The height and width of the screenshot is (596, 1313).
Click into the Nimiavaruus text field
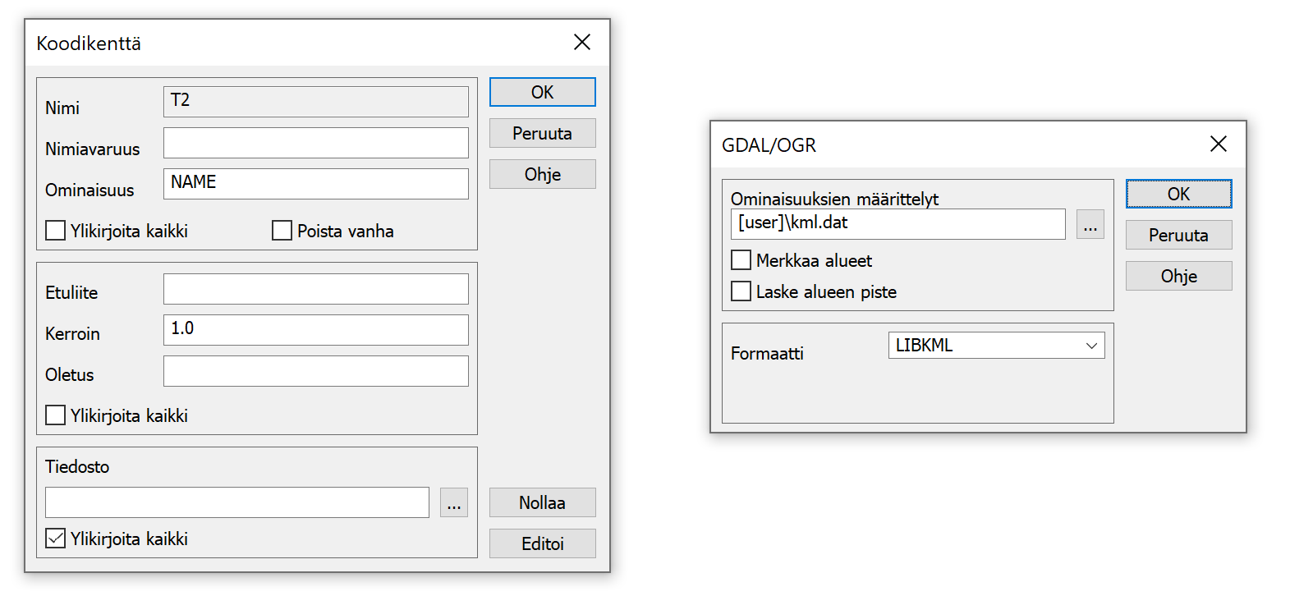coord(315,143)
